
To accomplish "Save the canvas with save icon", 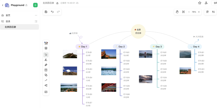I will click(x=46, y=12).
